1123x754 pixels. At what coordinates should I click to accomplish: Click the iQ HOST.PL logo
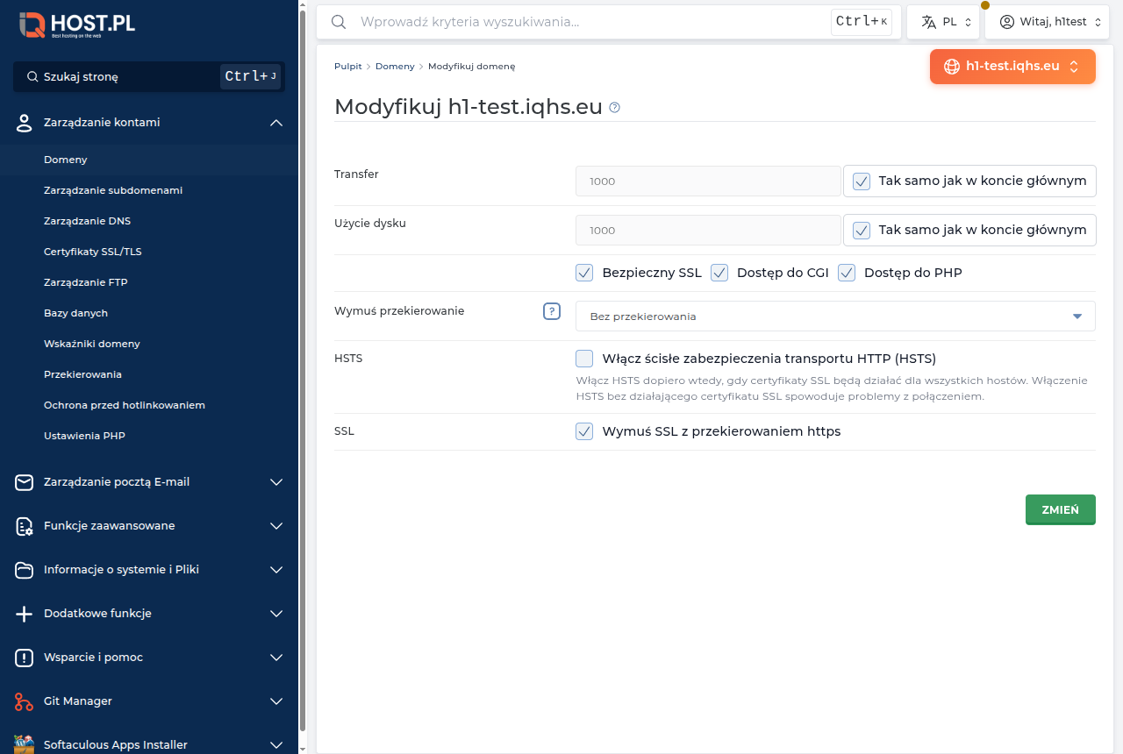pos(77,25)
